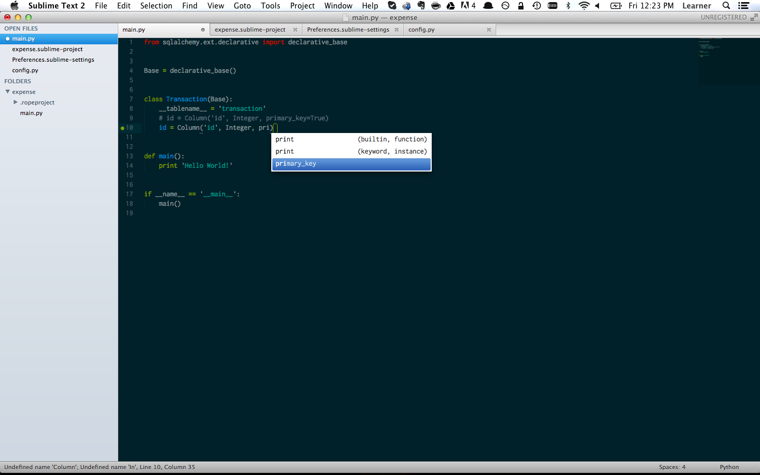Open the Project menu
Screen dimensions: 760x475
pyautogui.click(x=302, y=6)
